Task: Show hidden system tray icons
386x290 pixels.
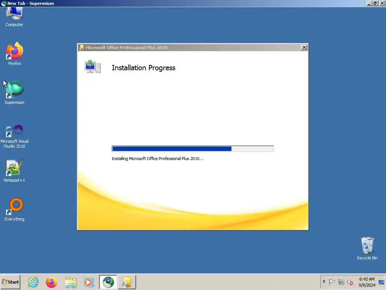Action: pyautogui.click(x=324, y=282)
